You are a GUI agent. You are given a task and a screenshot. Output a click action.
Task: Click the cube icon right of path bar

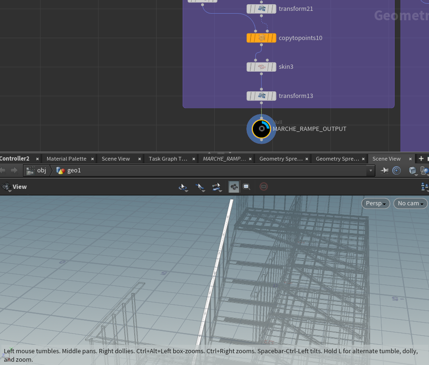(413, 170)
